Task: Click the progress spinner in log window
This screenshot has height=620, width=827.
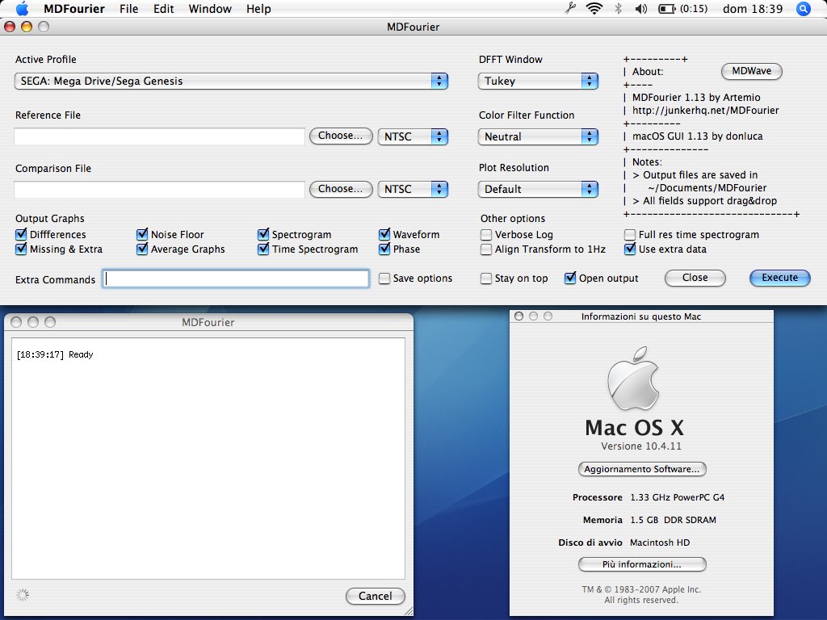Action: click(x=22, y=595)
